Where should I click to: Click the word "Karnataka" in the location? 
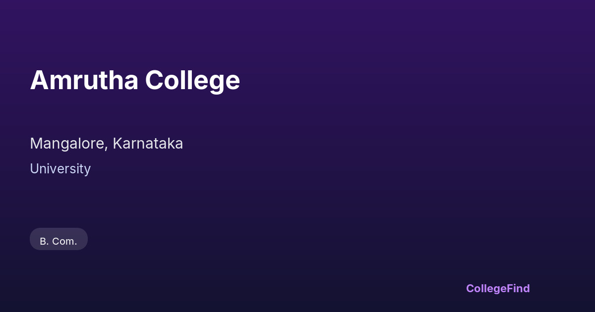coord(148,144)
